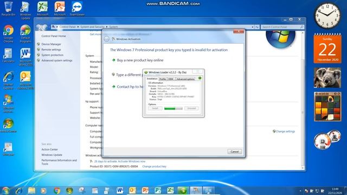The image size is (347, 195).
Task: Show hidden icons in the system tray
Action: (300, 191)
